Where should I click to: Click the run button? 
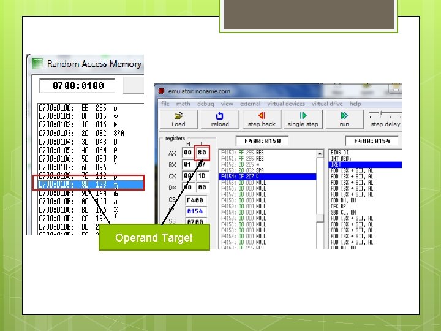click(344, 120)
